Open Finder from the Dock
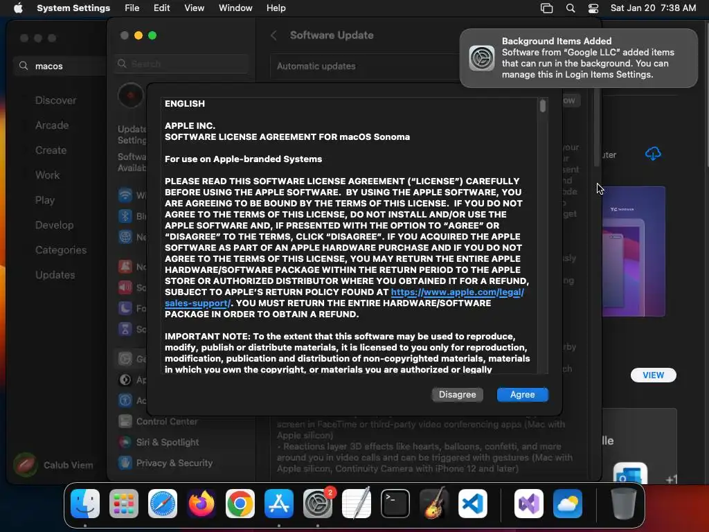This screenshot has height=532, width=709. click(x=85, y=504)
